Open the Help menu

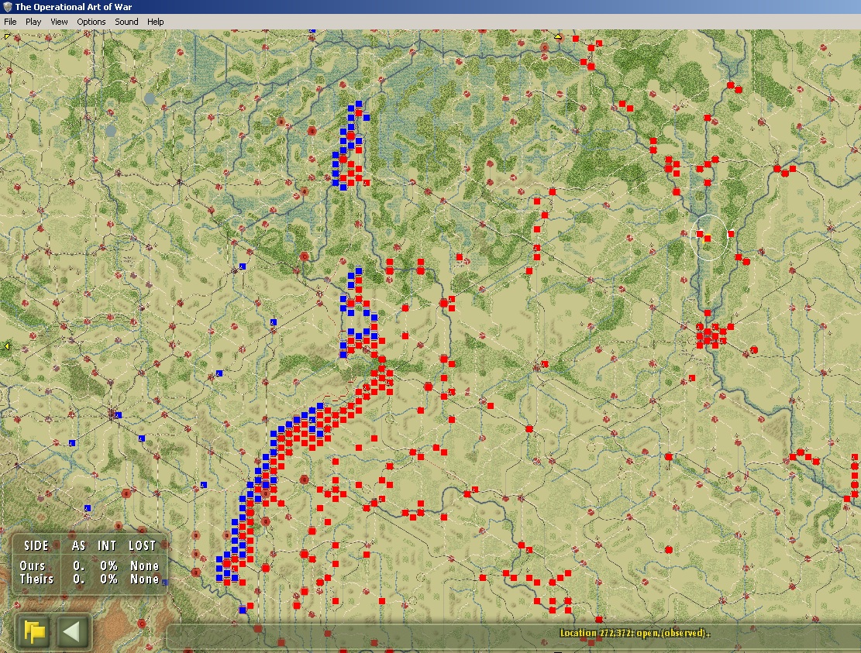(x=156, y=22)
